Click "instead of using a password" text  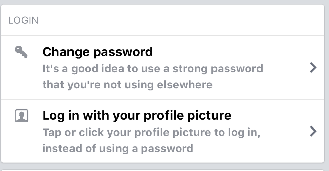point(117,148)
